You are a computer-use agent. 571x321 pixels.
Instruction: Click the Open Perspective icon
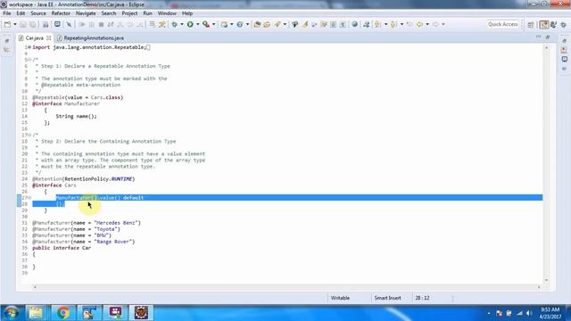point(531,25)
